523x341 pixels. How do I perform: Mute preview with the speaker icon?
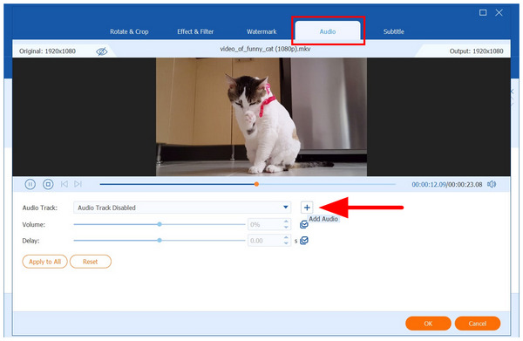[x=492, y=184]
